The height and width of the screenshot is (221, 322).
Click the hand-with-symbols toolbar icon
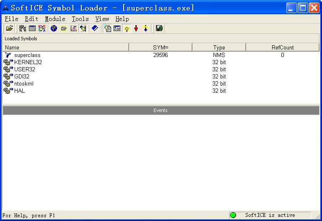click(42, 29)
